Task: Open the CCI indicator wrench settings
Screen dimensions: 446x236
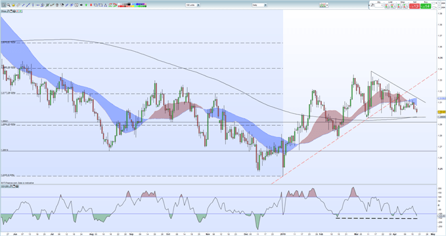Action: [x=11, y=186]
